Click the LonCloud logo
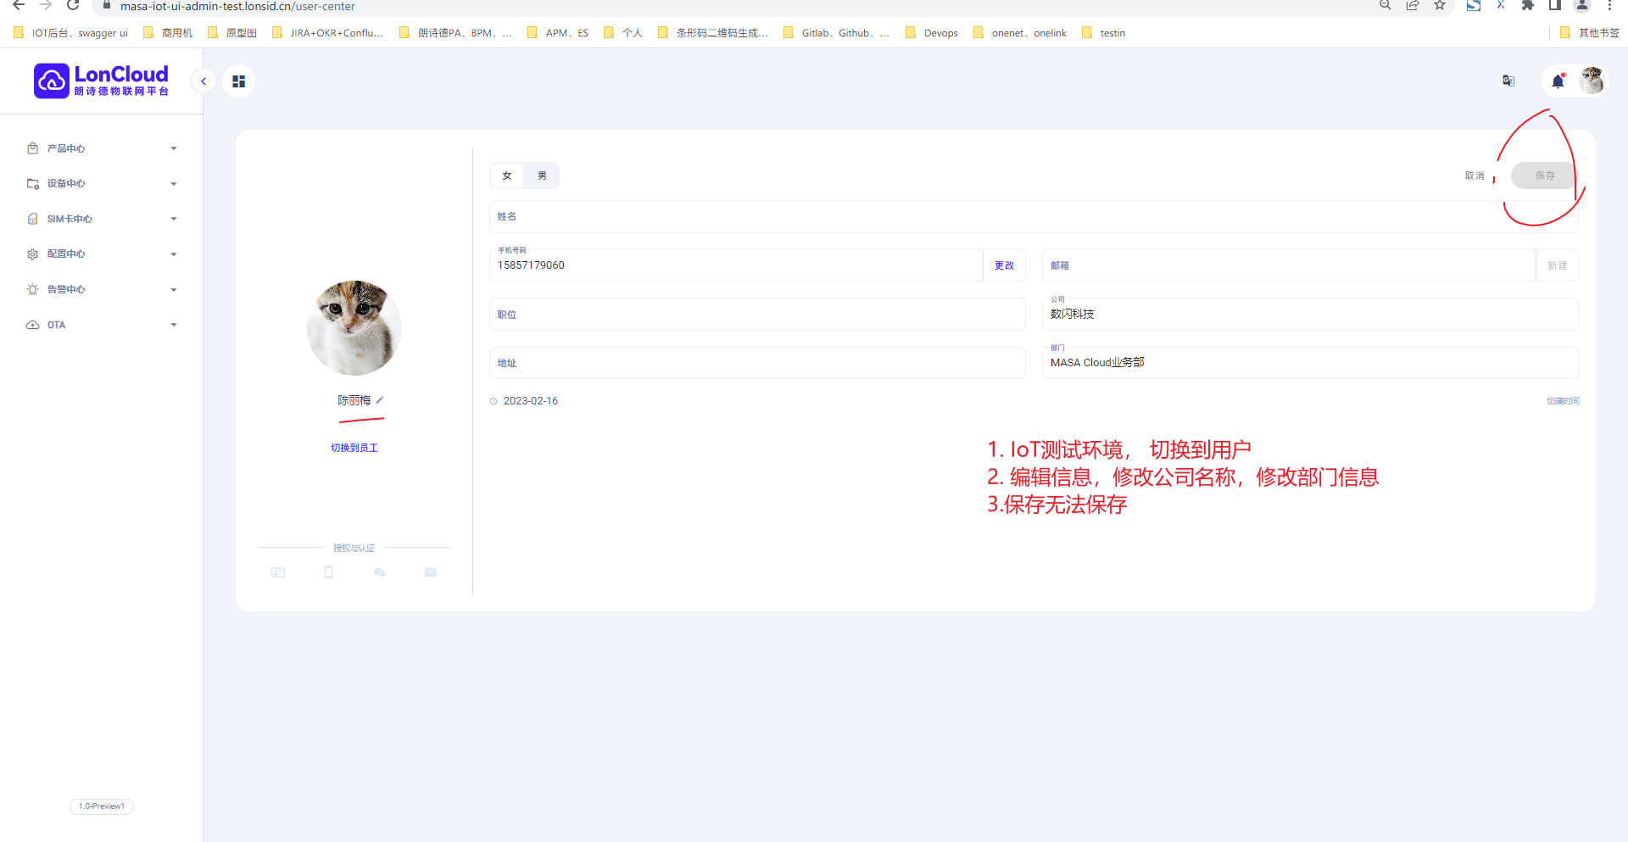This screenshot has height=842, width=1628. (102, 81)
